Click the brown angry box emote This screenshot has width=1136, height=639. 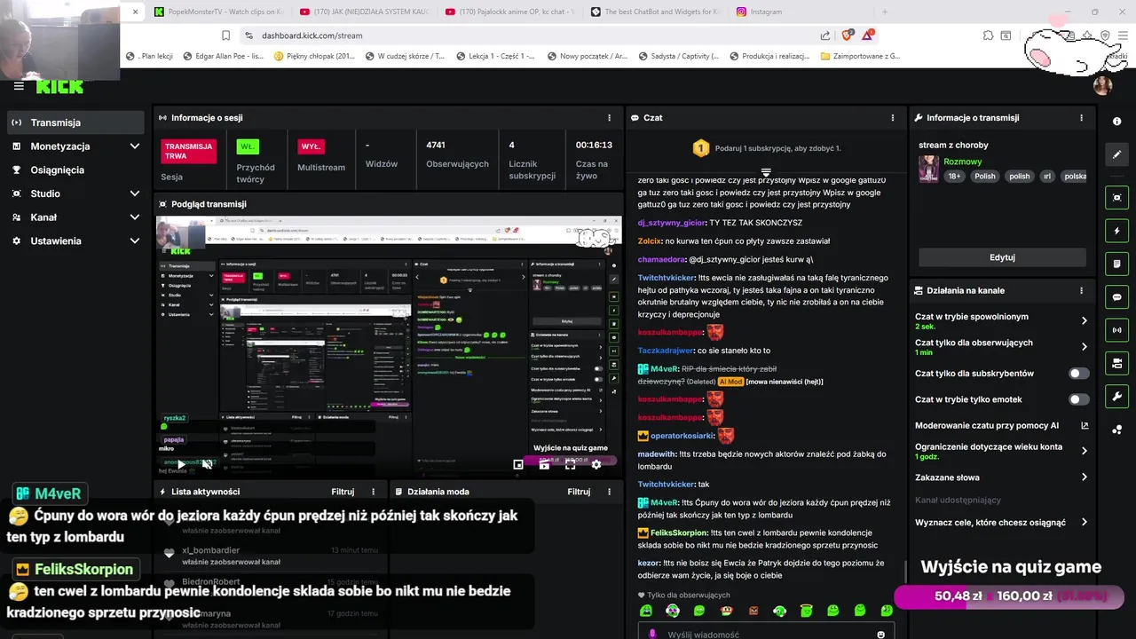(753, 611)
